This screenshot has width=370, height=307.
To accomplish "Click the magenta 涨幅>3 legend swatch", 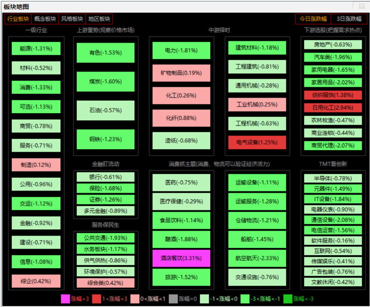I will tap(65, 299).
